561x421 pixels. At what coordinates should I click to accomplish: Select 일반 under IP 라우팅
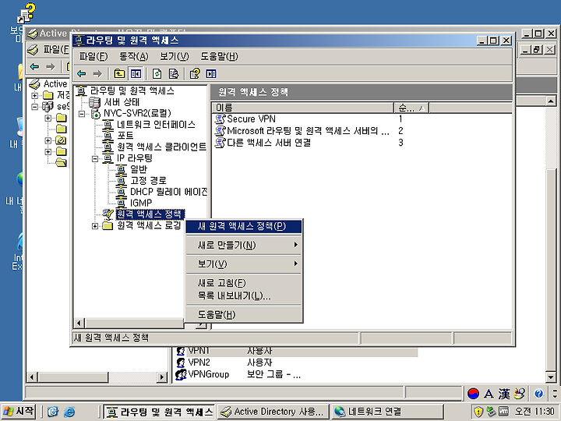click(139, 169)
